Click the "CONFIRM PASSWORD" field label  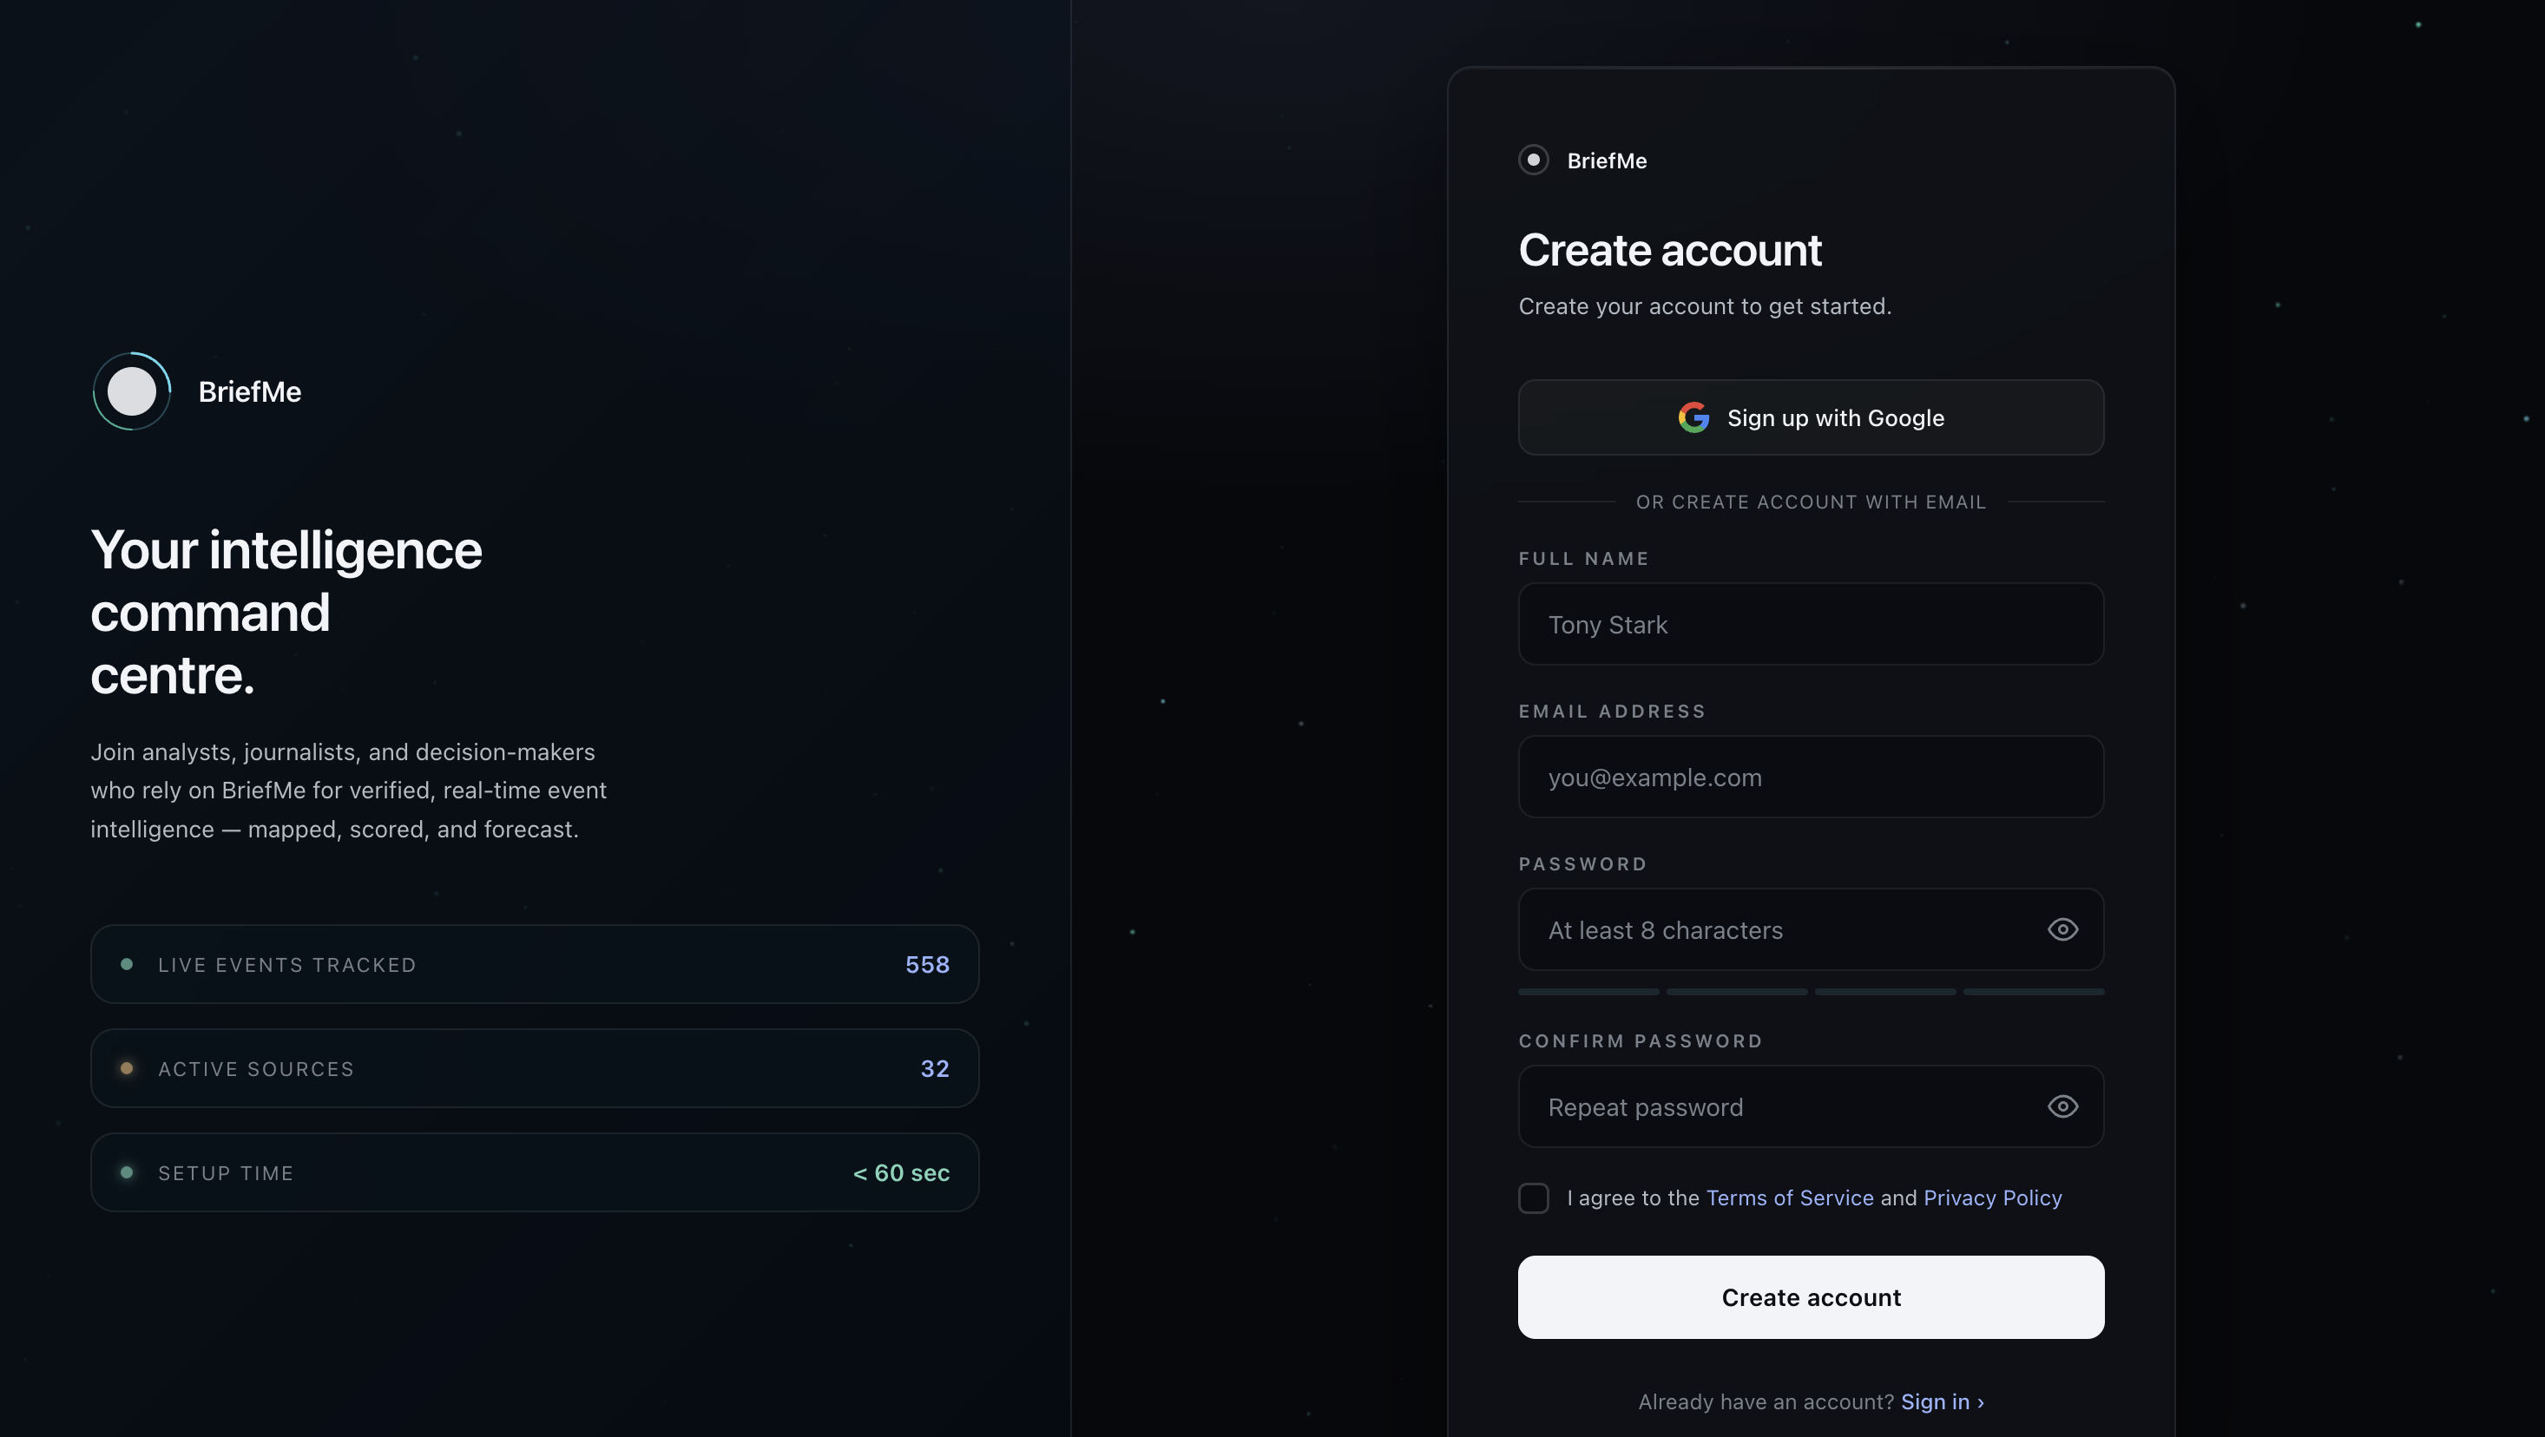coord(1641,1041)
